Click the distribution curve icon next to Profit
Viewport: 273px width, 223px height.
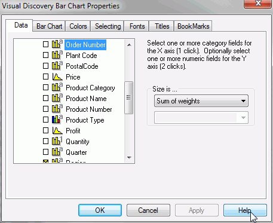tap(57, 130)
